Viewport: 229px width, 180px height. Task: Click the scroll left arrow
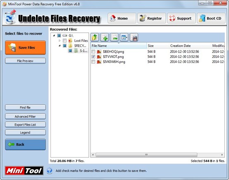click(x=93, y=155)
